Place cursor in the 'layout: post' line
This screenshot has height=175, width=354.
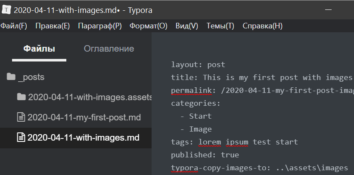198,65
